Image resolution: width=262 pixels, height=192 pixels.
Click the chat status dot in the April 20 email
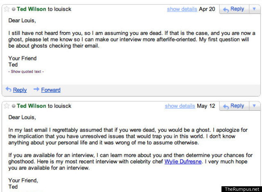14,9
